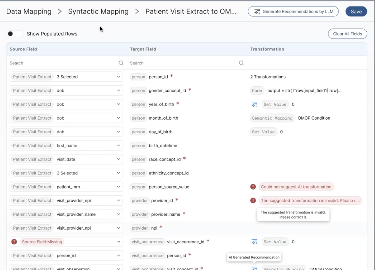Image resolution: width=375 pixels, height=270 pixels.
Task: Open source dropdown for provider_id row
Action: pos(66,201)
